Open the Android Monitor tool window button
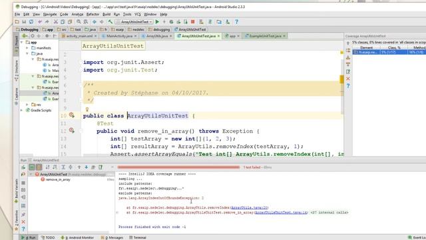The image size is (426, 240). click(77, 237)
